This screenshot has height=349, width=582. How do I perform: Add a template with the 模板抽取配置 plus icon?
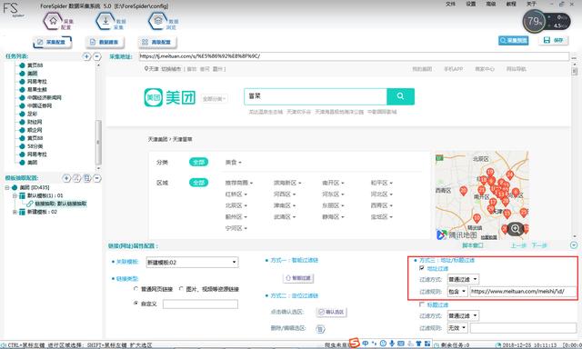click(x=66, y=178)
